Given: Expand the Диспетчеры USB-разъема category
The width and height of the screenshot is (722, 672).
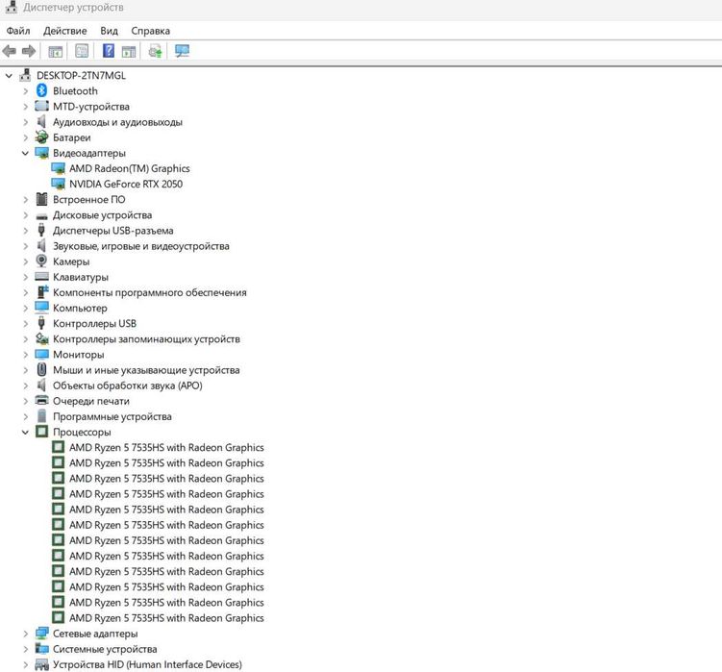Looking at the screenshot, I should (25, 231).
